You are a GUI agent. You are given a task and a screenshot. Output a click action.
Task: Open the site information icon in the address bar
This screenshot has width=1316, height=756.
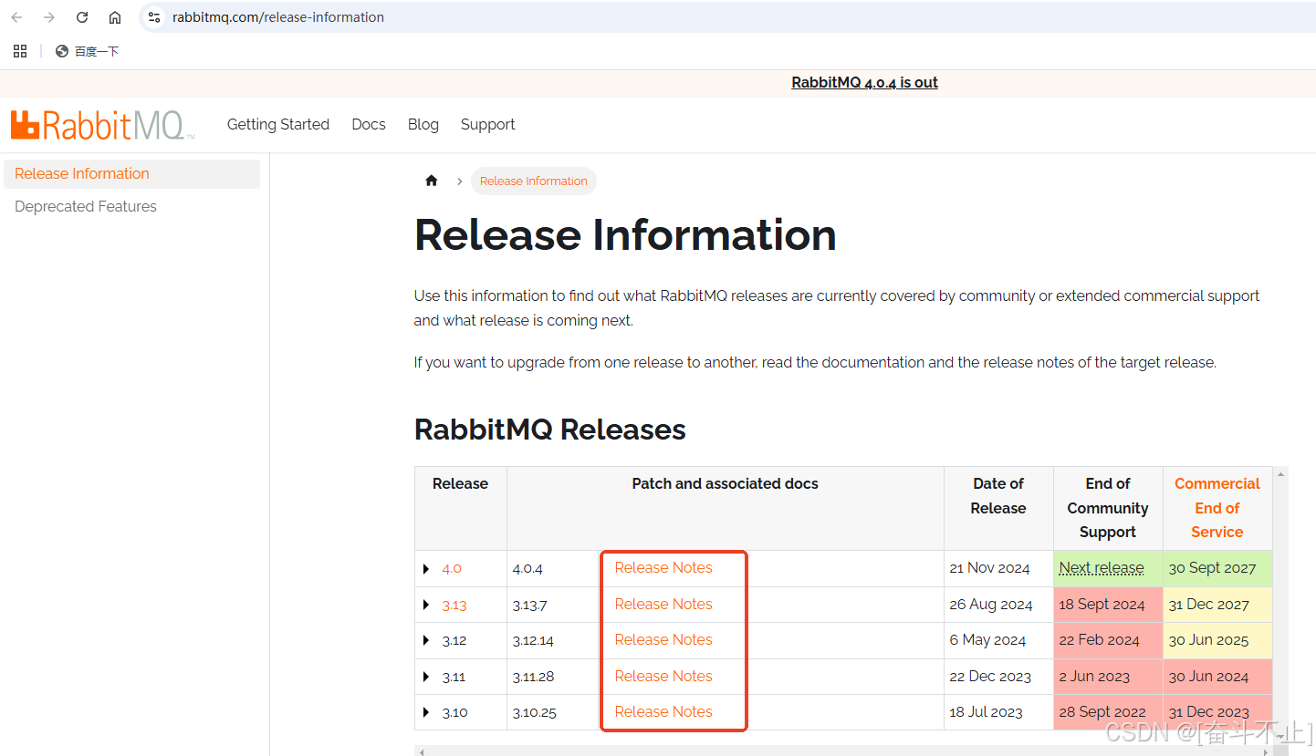(154, 17)
